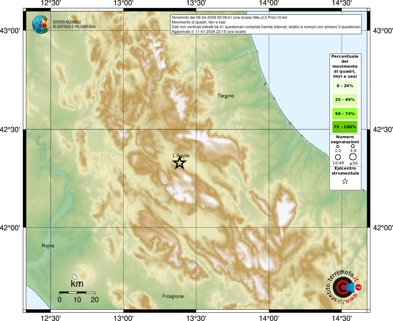Click the km scale bar label
This screenshot has width=393, height=321.
tap(77, 284)
